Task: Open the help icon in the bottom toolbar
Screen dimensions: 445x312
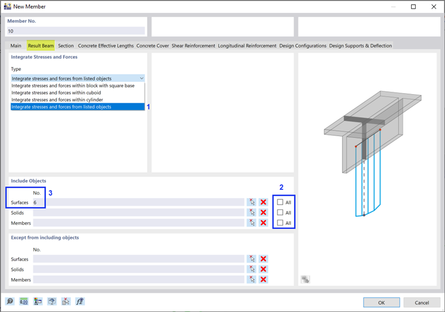Action: [x=10, y=301]
